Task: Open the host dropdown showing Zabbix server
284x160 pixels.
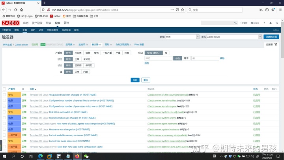Action: pos(234,37)
